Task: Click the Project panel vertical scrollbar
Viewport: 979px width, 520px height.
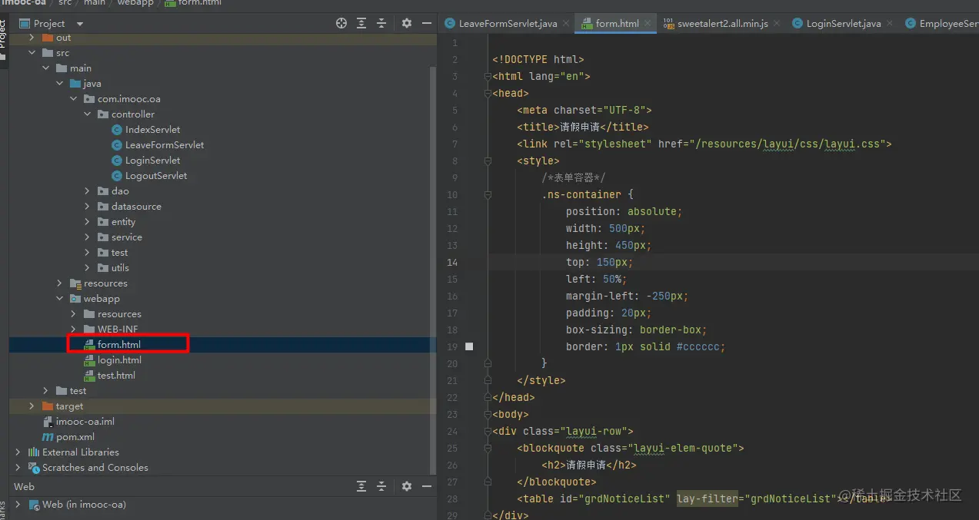Action: tap(433, 269)
